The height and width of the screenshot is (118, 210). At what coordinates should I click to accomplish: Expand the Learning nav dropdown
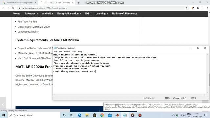point(102,14)
